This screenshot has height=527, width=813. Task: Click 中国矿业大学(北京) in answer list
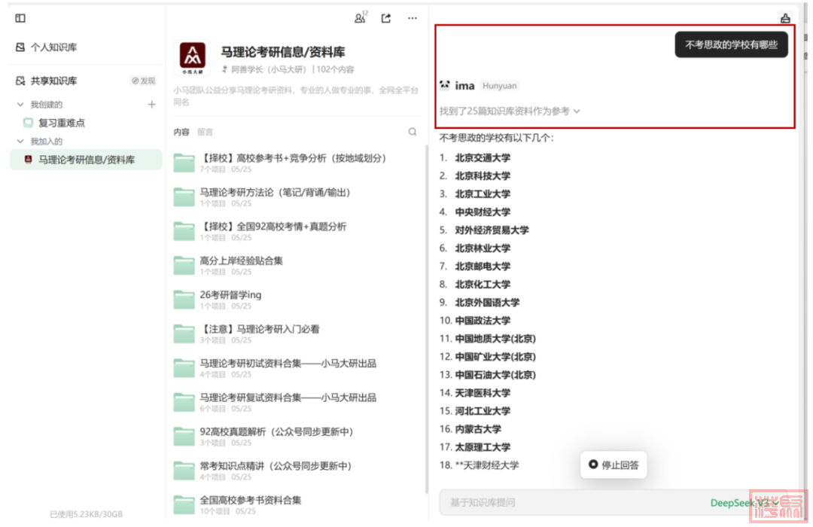coord(495,357)
